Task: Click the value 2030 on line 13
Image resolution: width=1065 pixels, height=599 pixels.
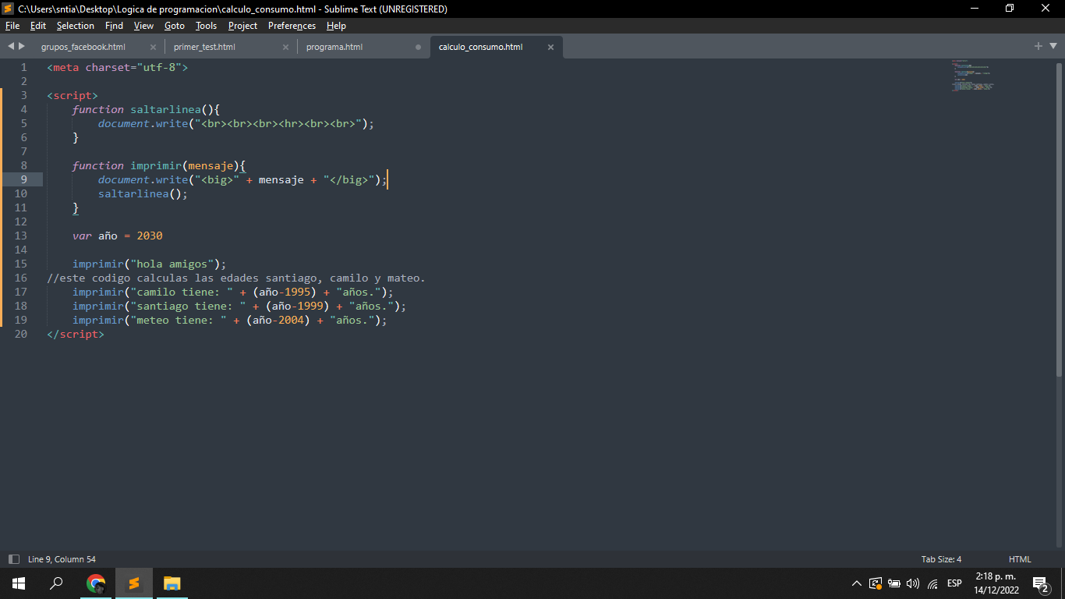Action: [150, 236]
